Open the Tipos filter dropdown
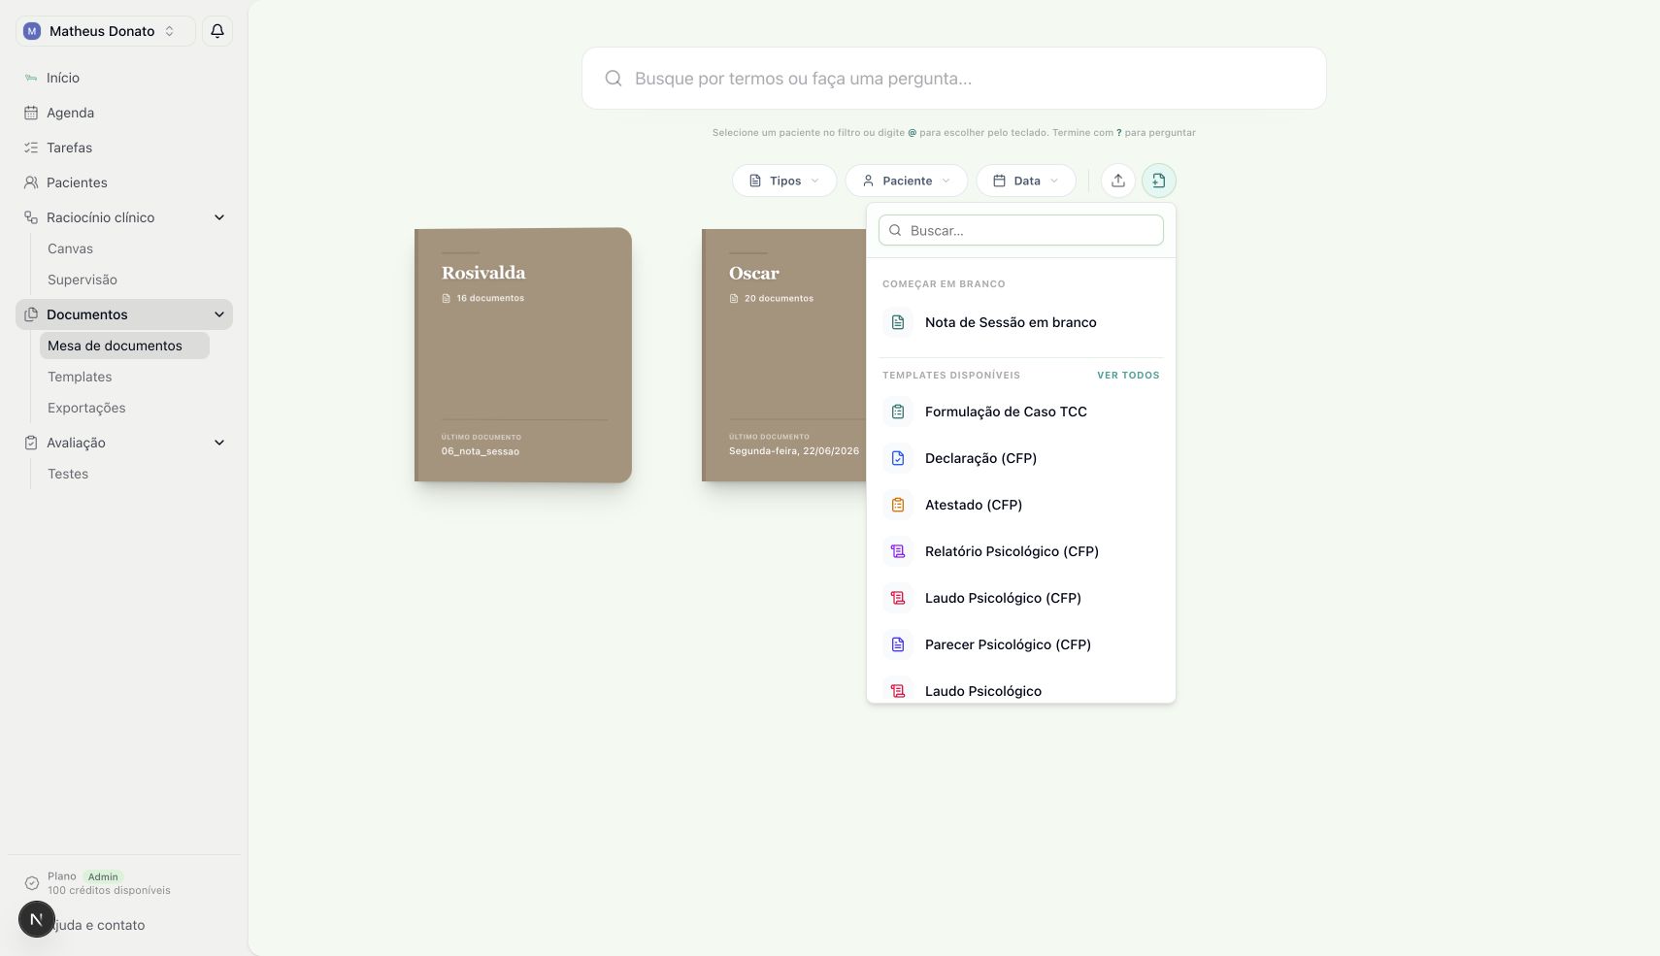The width and height of the screenshot is (1660, 956). coord(784,181)
